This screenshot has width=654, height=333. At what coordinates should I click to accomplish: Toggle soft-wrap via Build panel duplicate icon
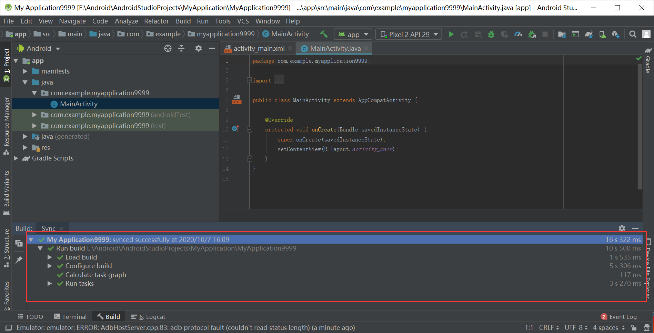(x=19, y=243)
